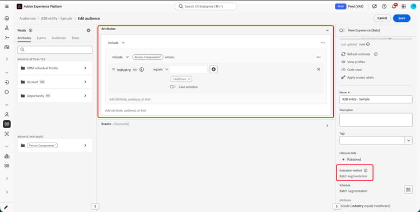Click inner Add attribute, audience, or trait placeholder

[x=130, y=100]
